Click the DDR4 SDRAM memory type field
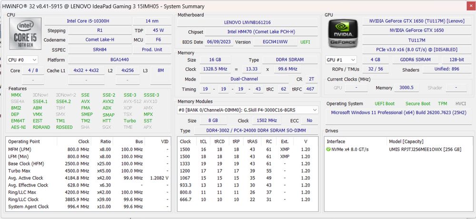The image size is (476, 219). click(x=289, y=60)
